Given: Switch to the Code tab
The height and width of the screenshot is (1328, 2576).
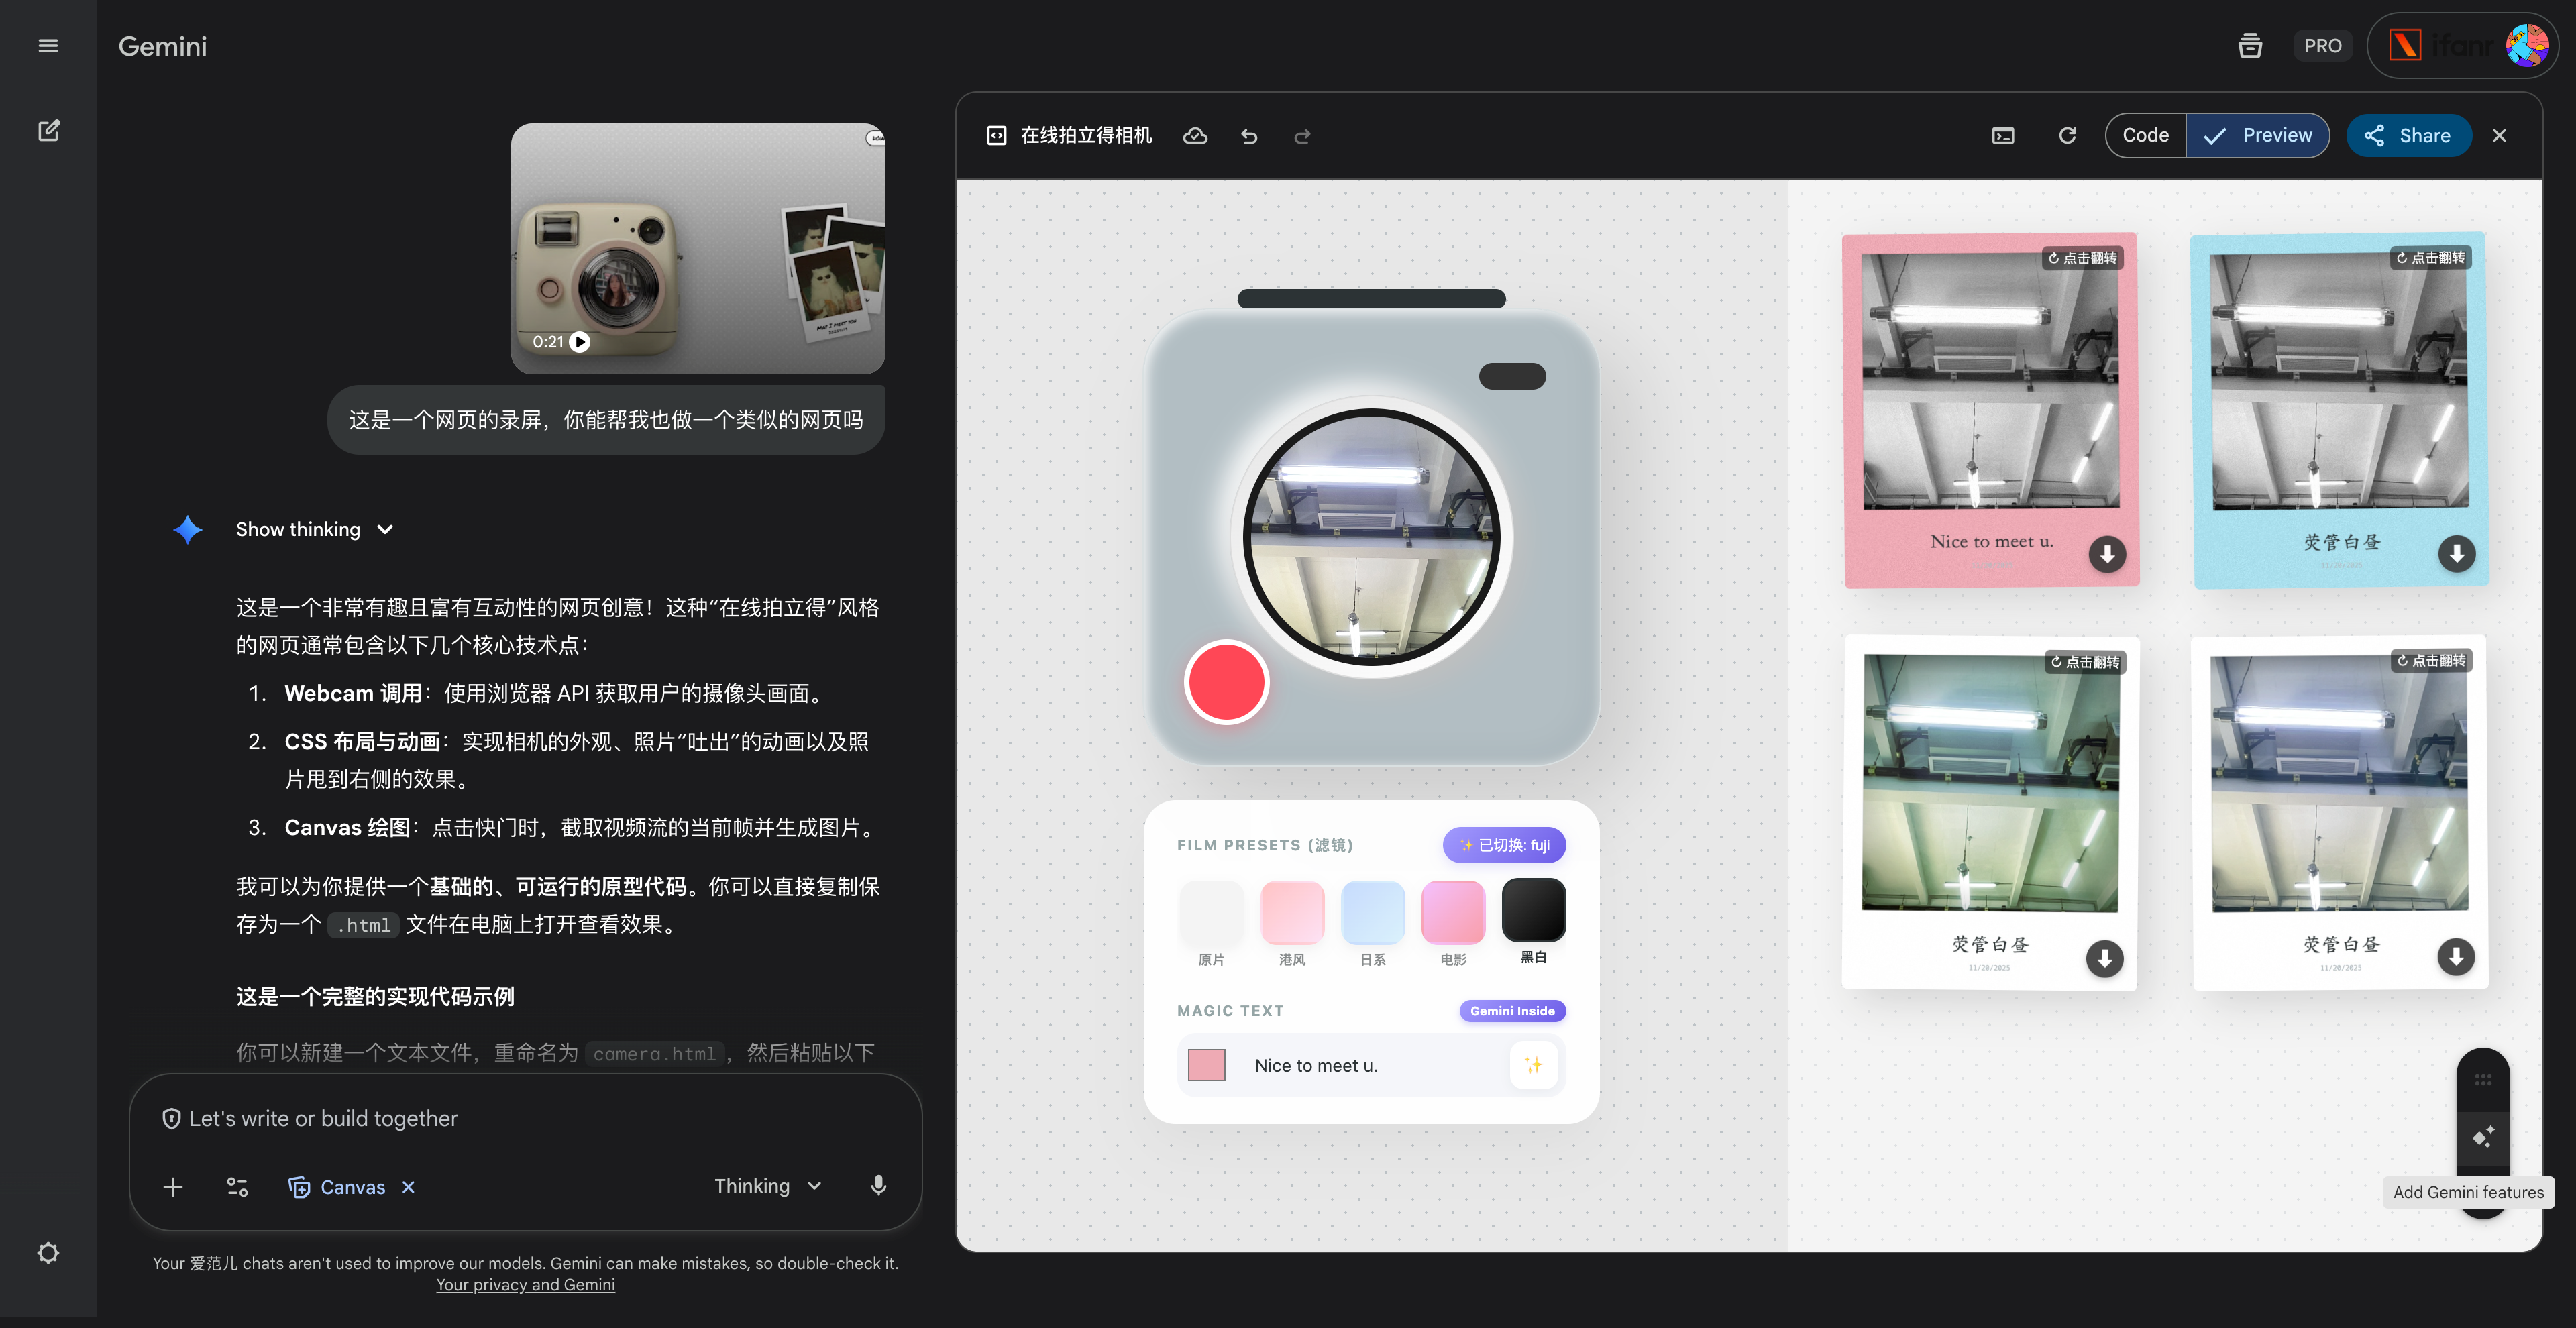Looking at the screenshot, I should (x=2145, y=135).
